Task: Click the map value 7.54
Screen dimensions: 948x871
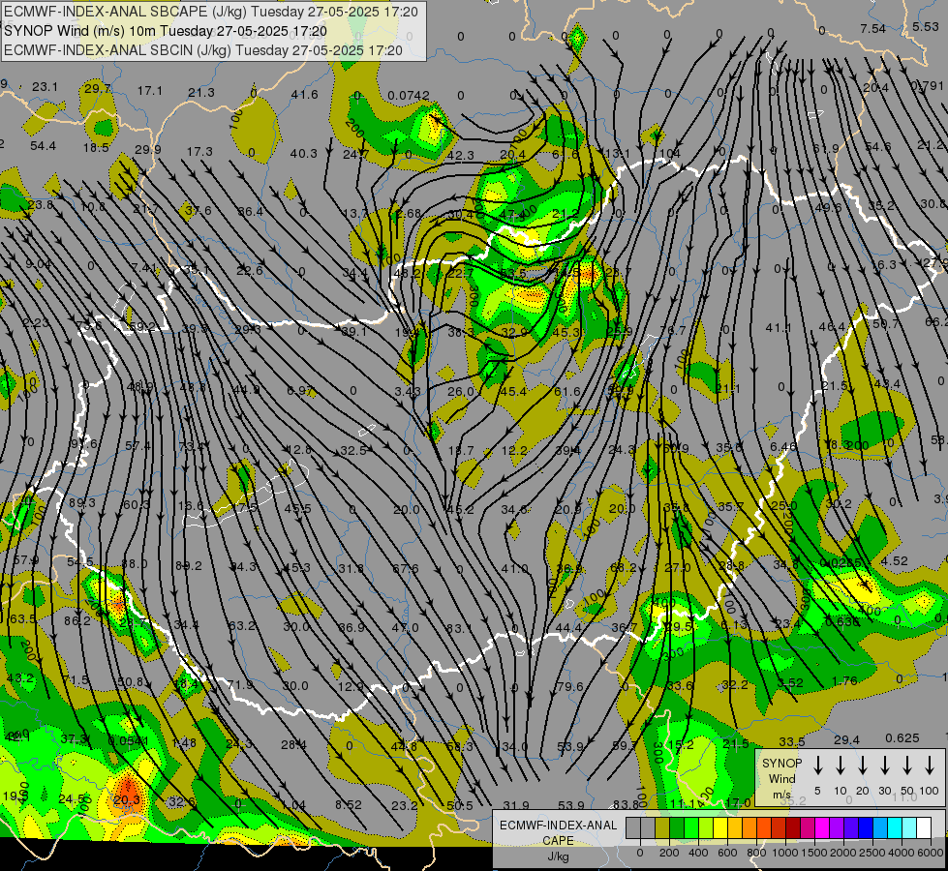Action: click(873, 28)
